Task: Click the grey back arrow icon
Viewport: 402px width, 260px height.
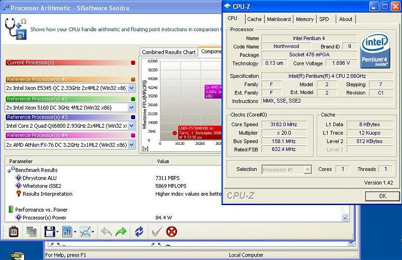Action: coord(107,232)
